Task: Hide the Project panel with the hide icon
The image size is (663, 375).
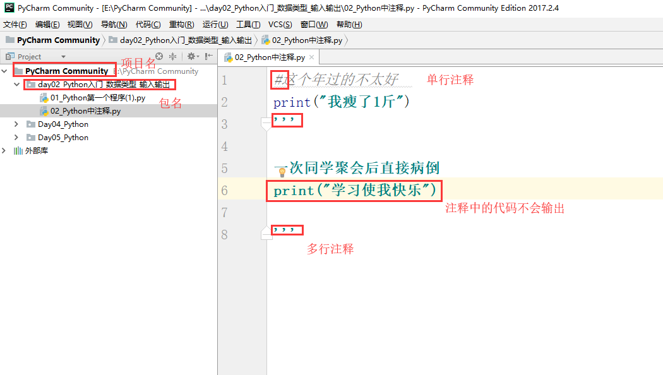Action: point(208,56)
